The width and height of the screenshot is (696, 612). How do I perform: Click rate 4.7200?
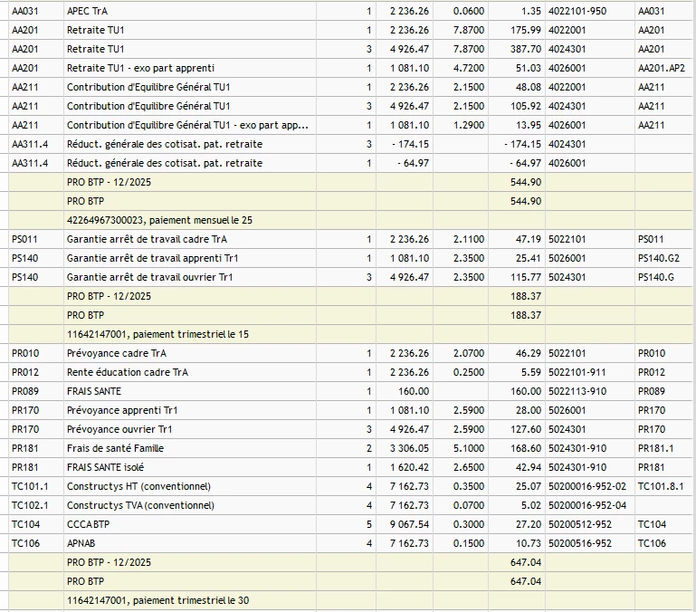(x=469, y=68)
